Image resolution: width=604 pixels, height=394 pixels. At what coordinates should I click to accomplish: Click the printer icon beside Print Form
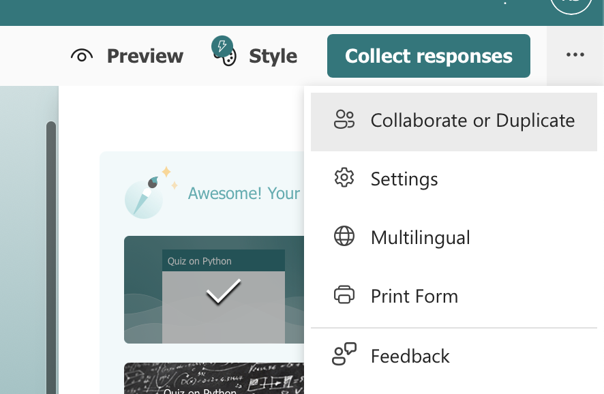click(345, 295)
